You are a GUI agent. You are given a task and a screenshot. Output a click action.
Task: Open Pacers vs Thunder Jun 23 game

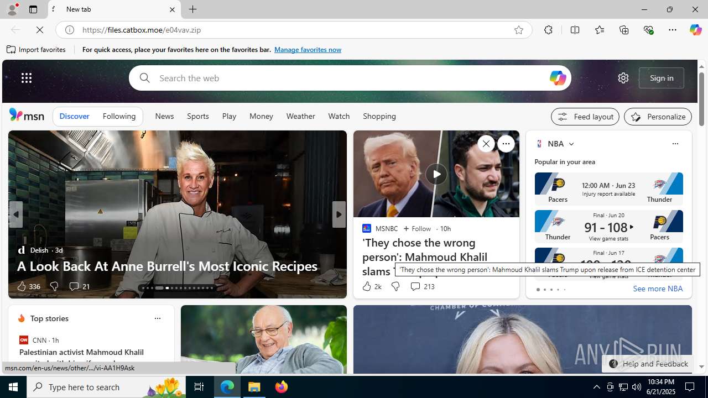pos(608,189)
